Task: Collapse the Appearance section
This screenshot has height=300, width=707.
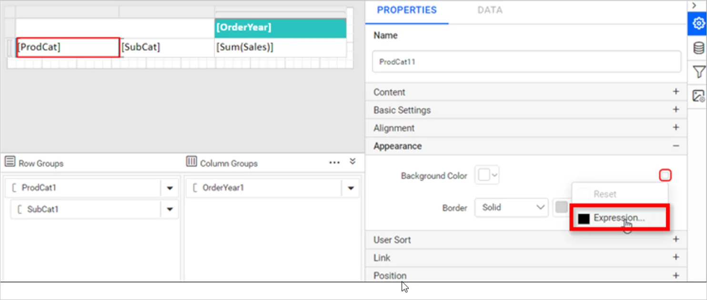Action: 676,146
